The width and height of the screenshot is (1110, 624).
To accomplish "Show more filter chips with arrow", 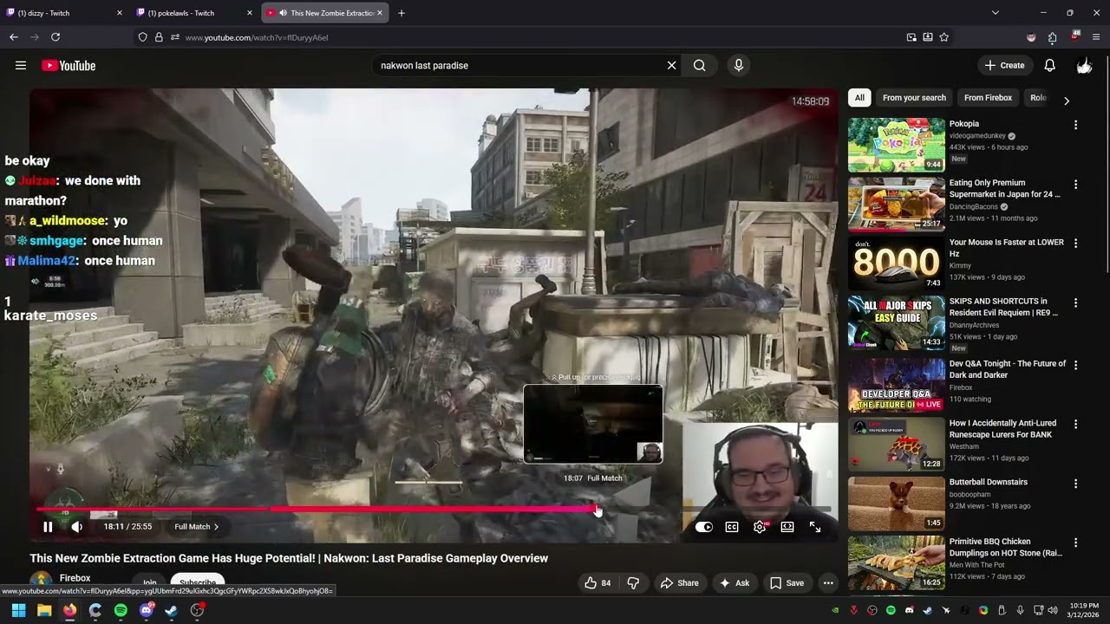I will point(1067,101).
